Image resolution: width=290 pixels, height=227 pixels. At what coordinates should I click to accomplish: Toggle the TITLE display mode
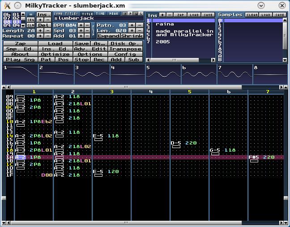point(87,14)
